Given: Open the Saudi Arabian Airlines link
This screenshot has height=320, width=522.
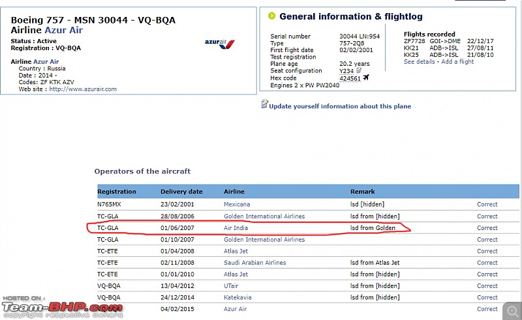Looking at the screenshot, I should (x=254, y=263).
